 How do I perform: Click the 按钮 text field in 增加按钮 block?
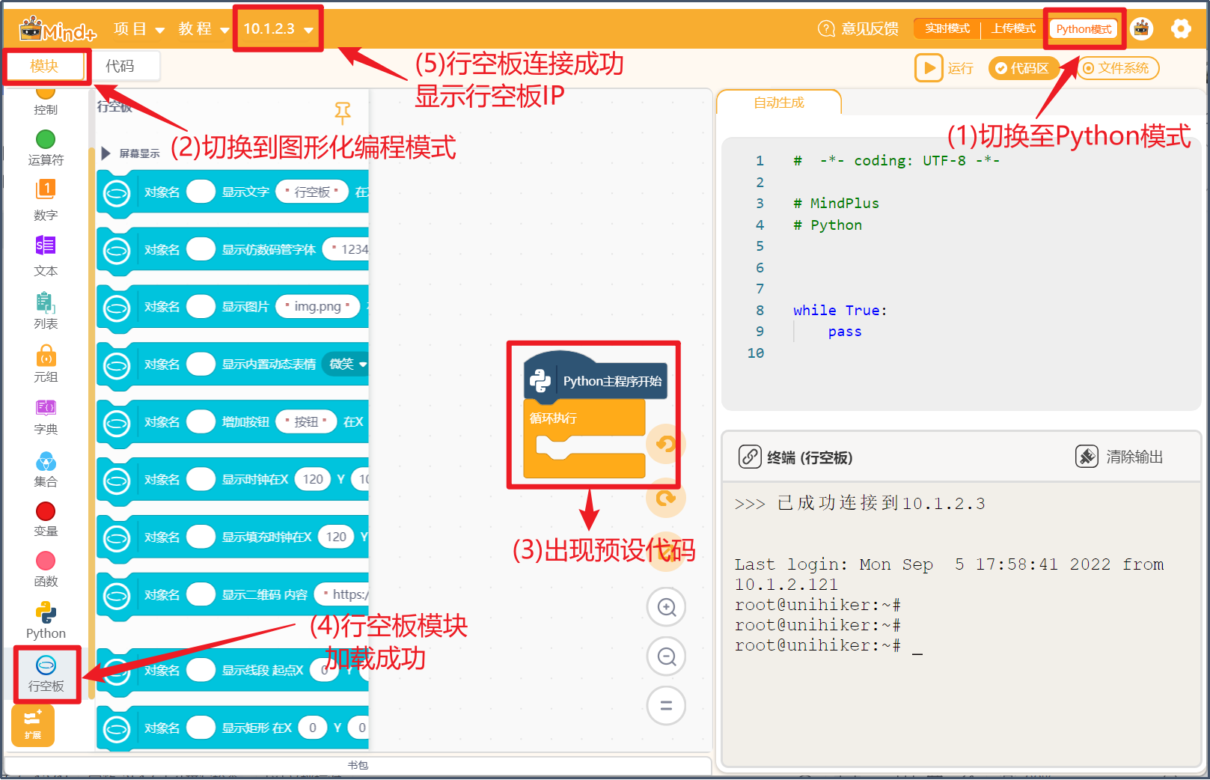tap(306, 421)
